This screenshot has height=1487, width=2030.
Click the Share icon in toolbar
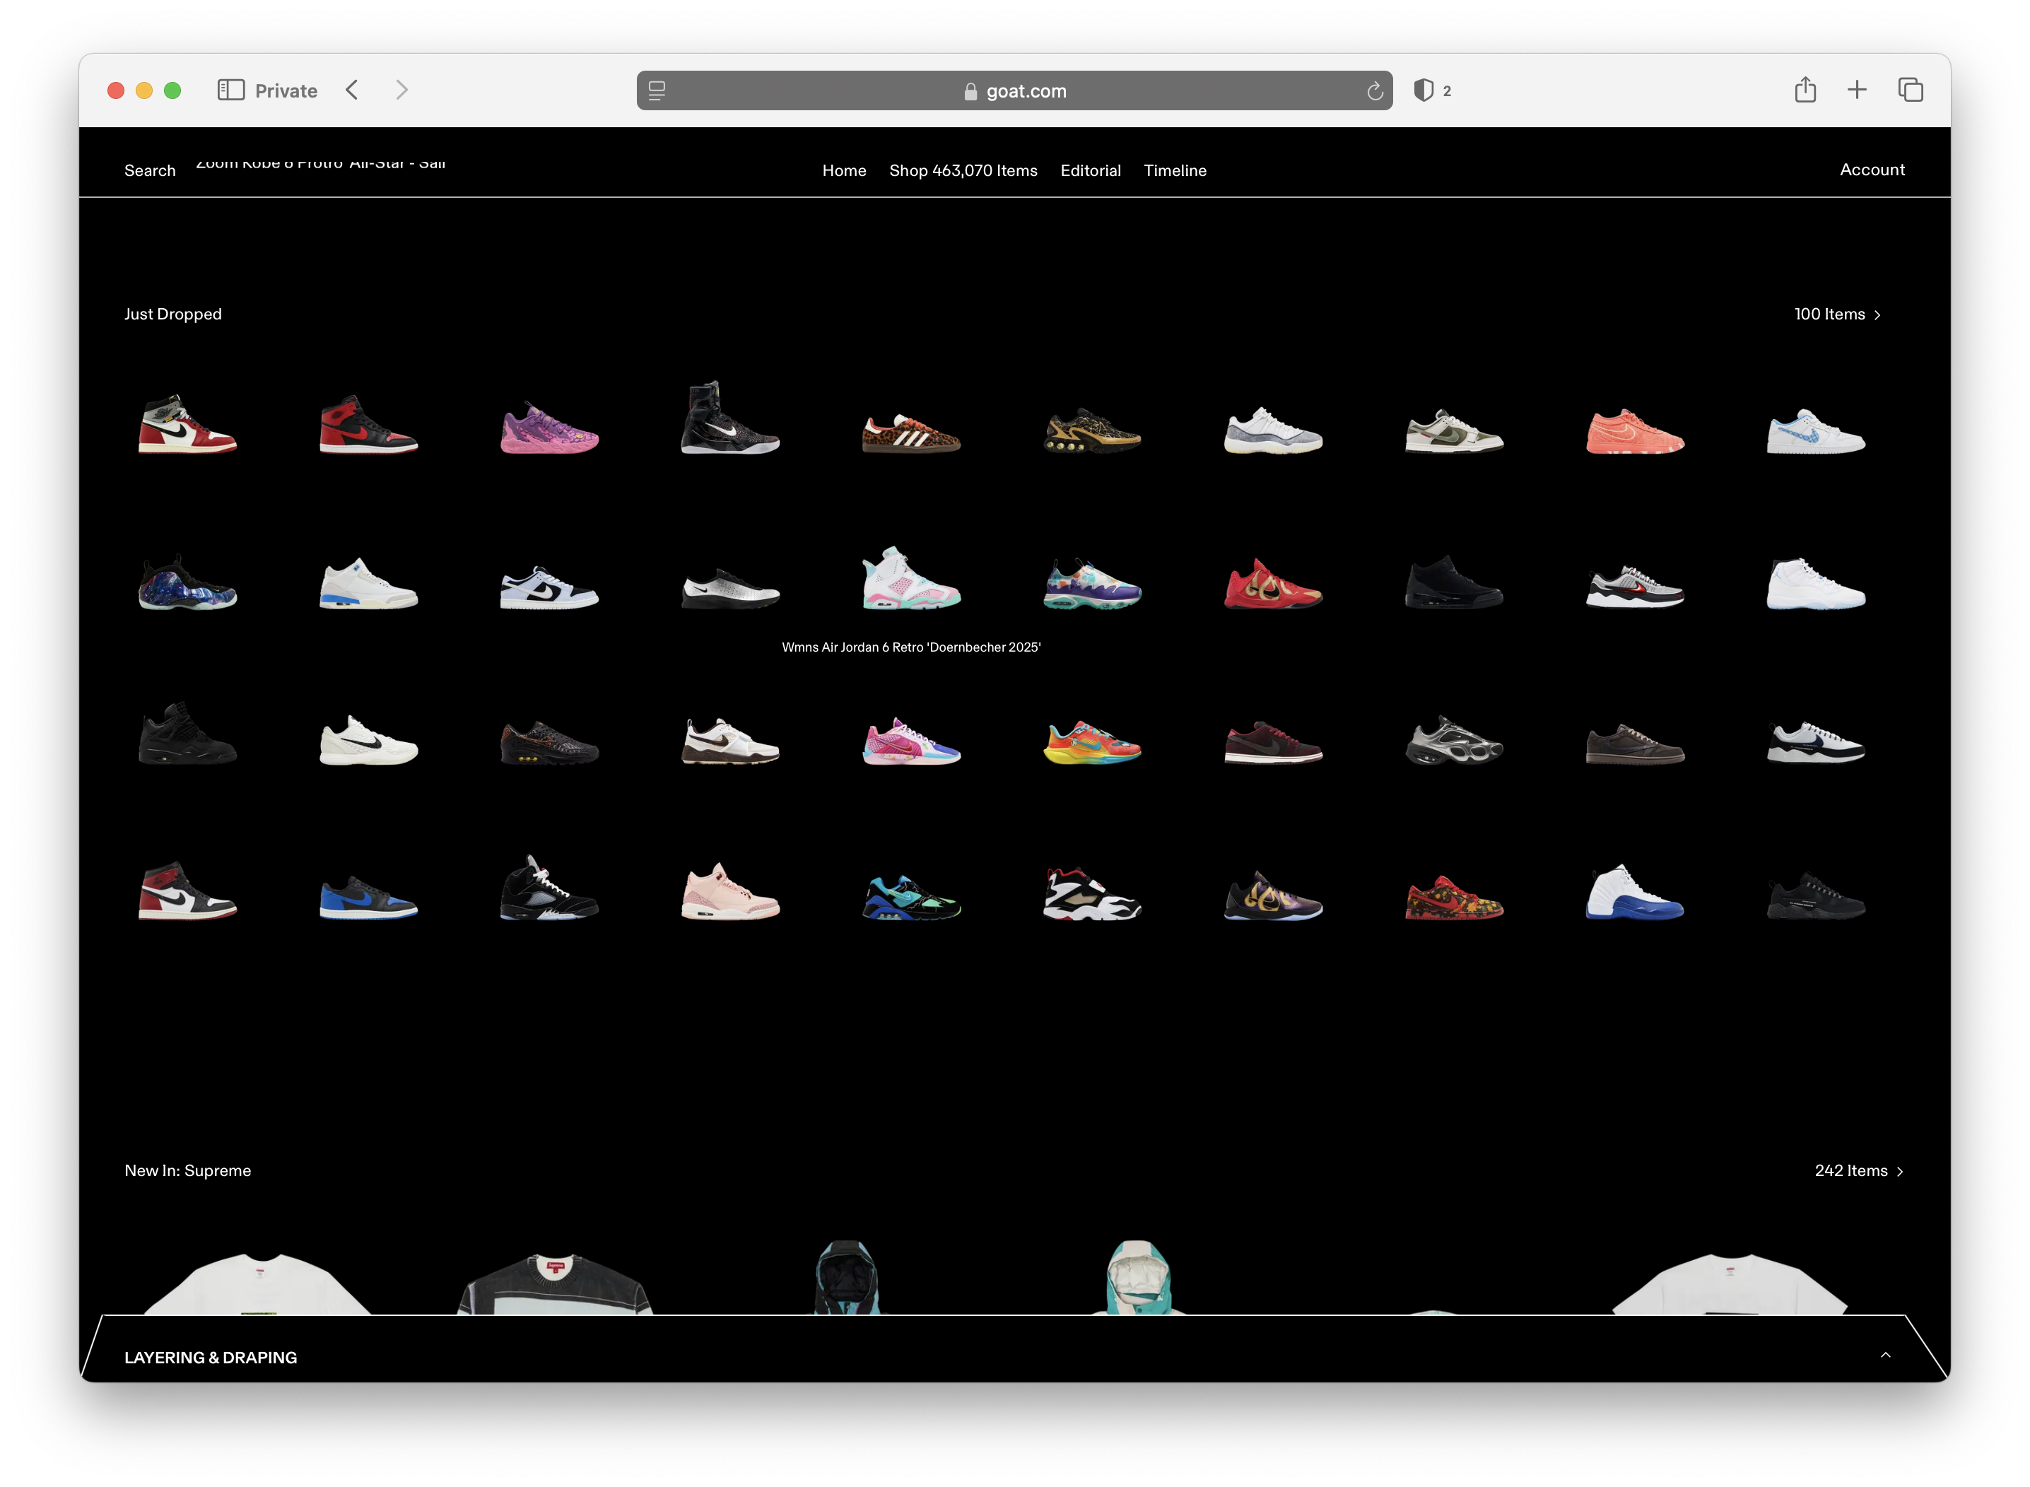click(x=1805, y=90)
